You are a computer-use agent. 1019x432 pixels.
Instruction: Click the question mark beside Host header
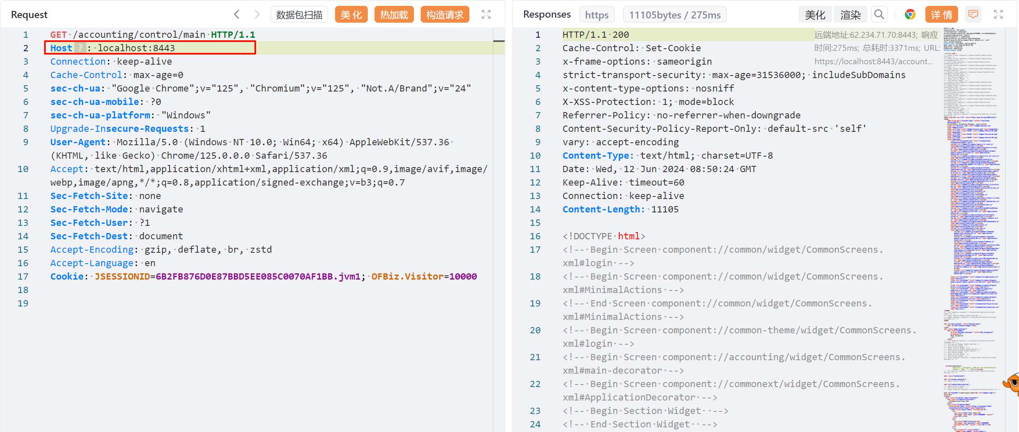point(80,48)
